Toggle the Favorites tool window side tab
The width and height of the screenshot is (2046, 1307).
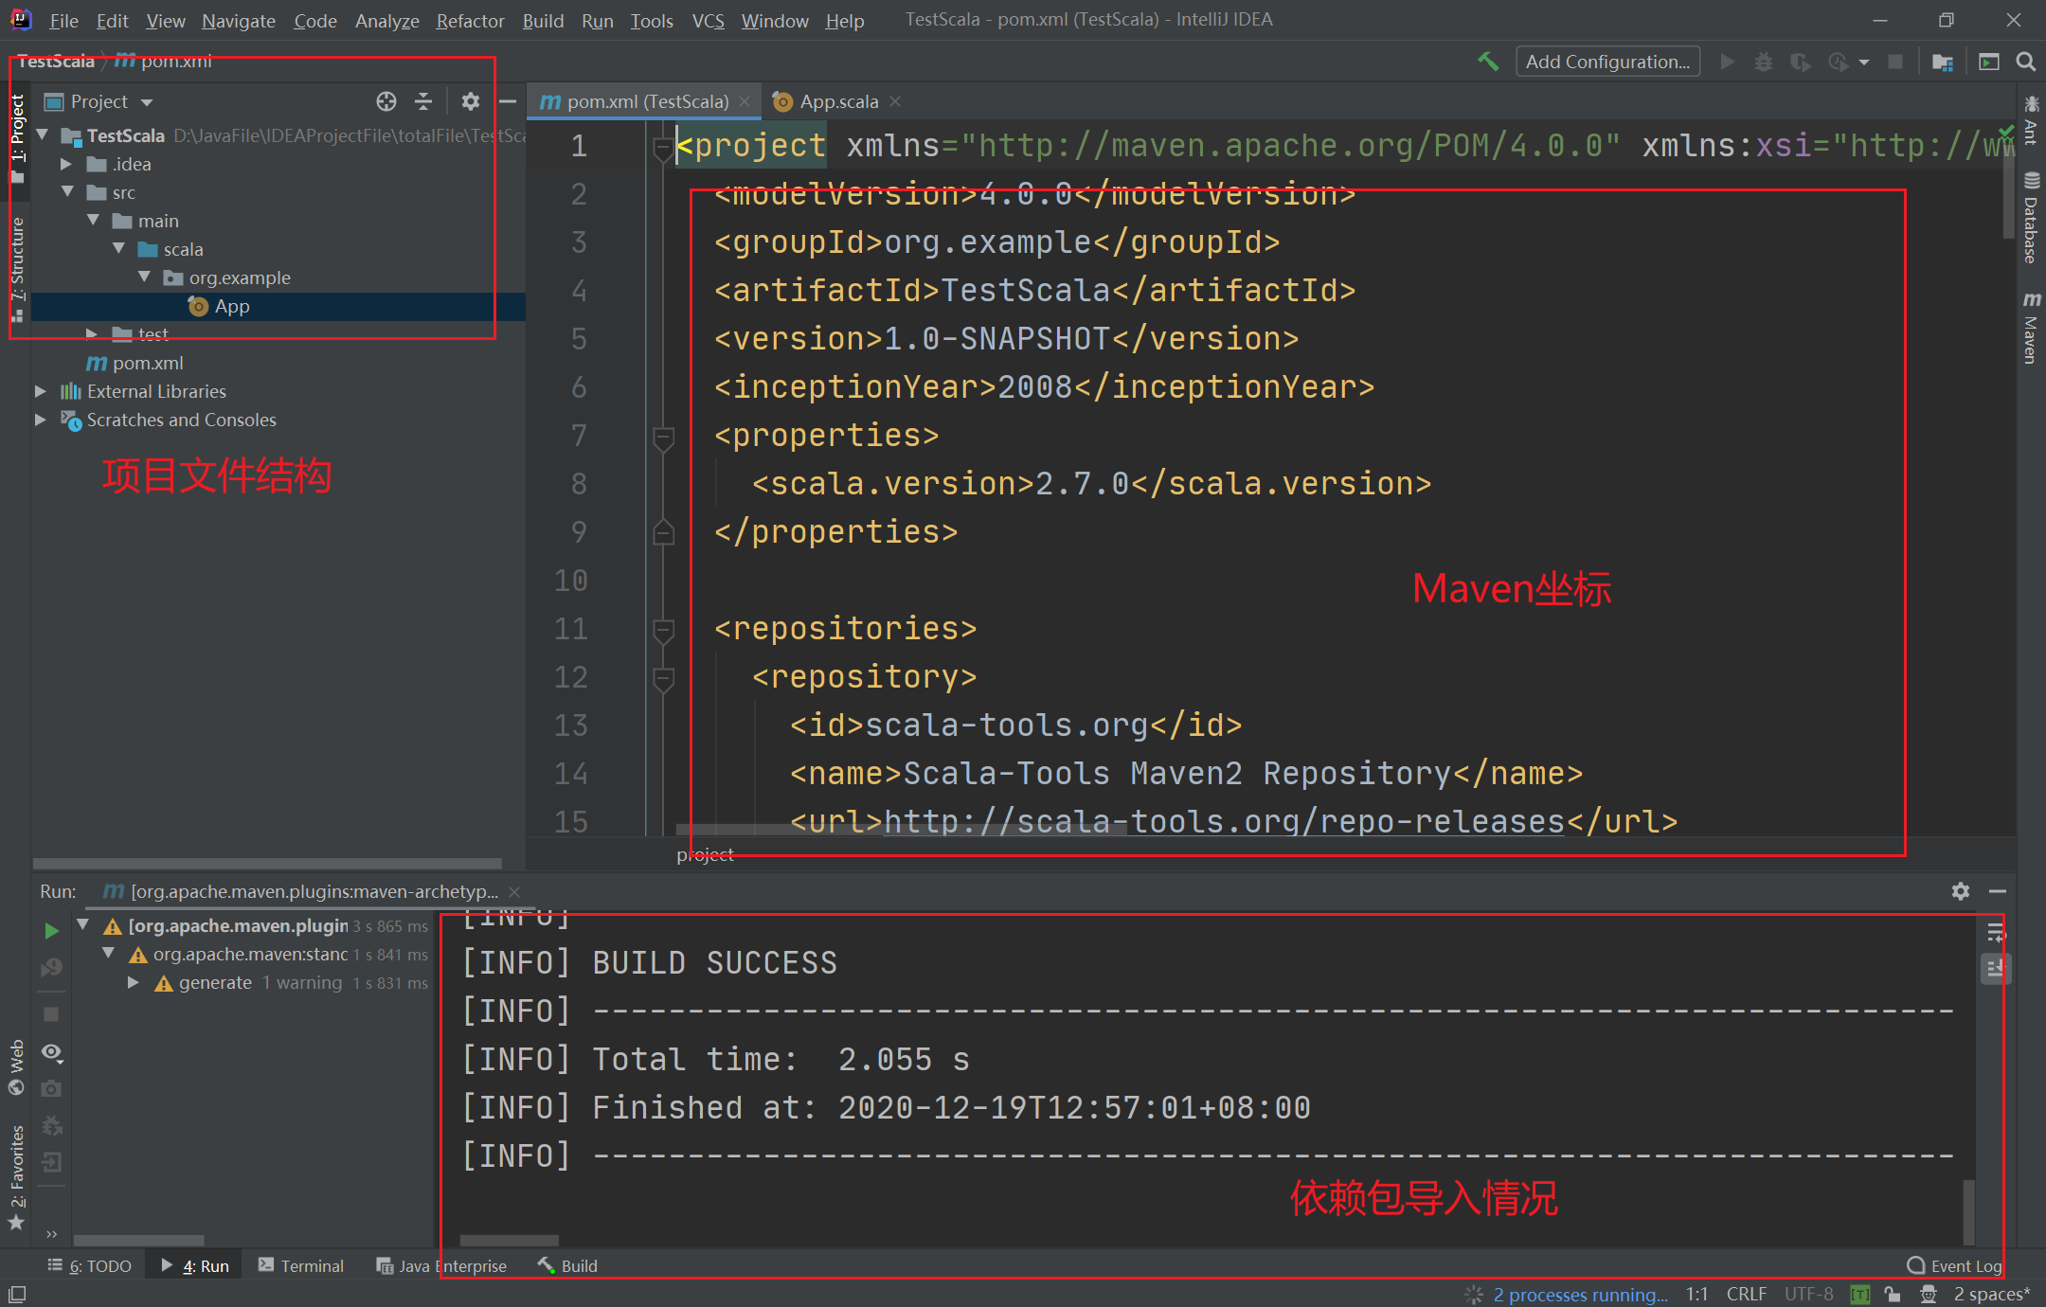point(16,1177)
